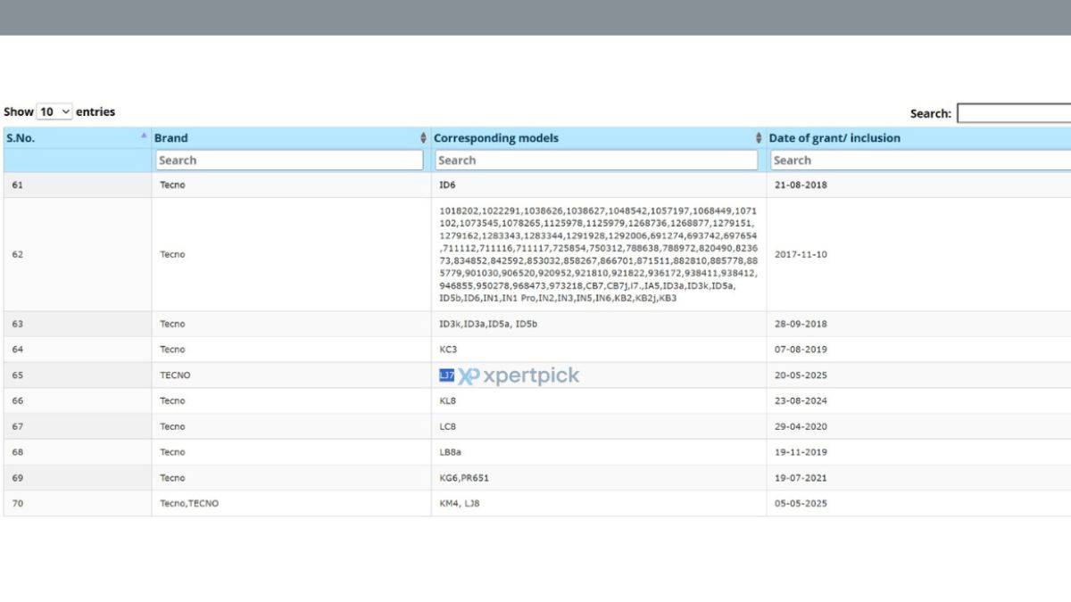The width and height of the screenshot is (1071, 602).
Task: Select the date 2017-11-10 cell
Action: pyautogui.click(x=801, y=254)
